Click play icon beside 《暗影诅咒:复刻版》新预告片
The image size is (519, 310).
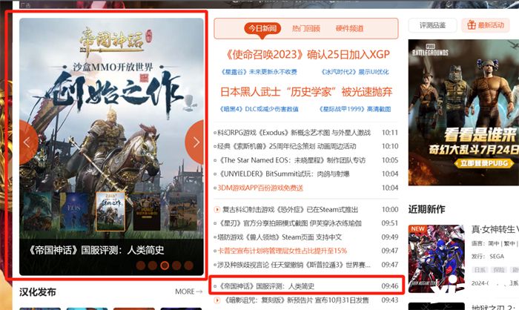(217, 300)
